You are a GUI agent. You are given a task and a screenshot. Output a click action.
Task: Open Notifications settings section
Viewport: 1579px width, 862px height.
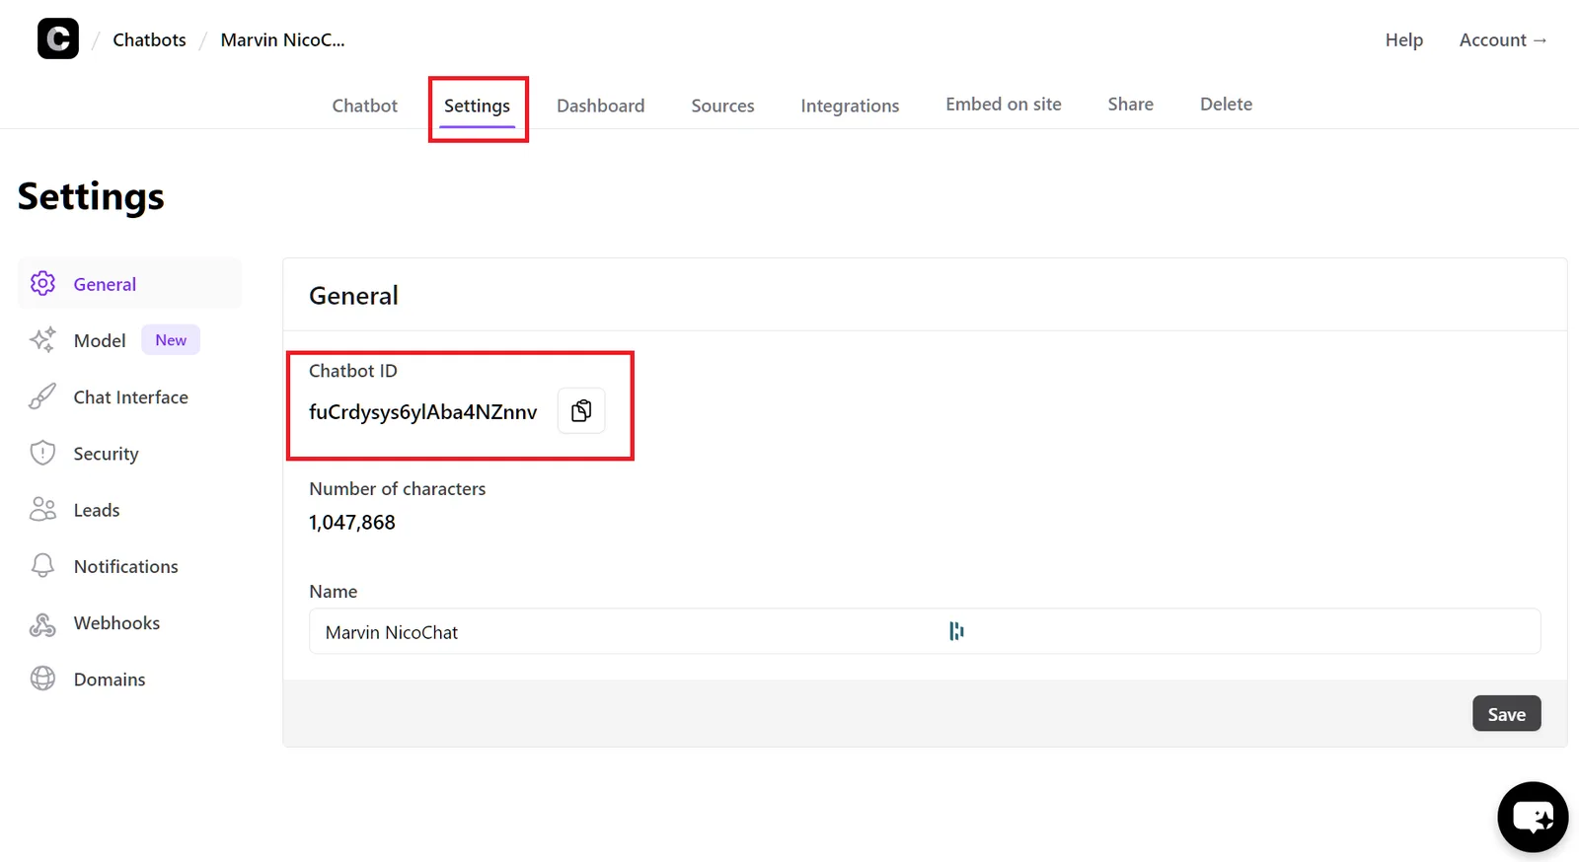125,566
